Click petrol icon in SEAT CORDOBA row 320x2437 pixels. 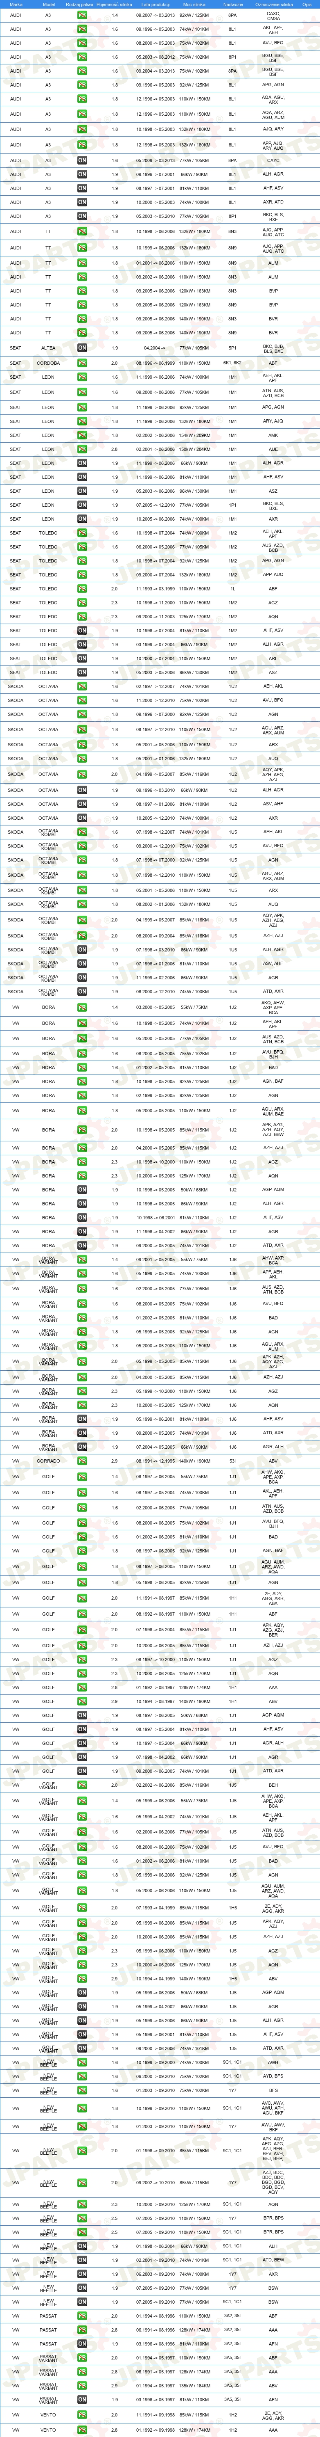[x=82, y=362]
